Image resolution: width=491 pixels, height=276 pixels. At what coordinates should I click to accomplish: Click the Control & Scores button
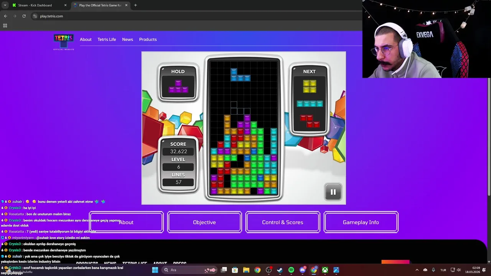tap(283, 222)
